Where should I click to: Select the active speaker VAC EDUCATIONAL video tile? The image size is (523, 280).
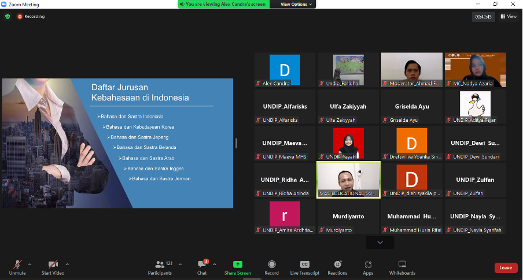348,180
